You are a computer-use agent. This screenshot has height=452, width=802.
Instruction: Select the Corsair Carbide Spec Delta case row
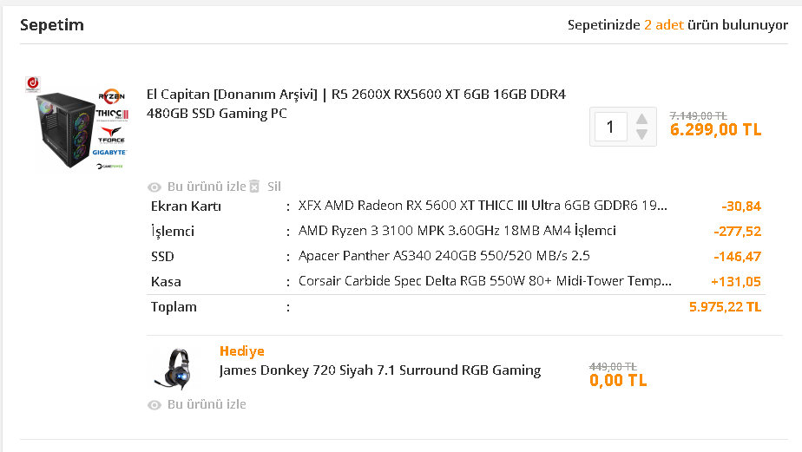(x=484, y=281)
